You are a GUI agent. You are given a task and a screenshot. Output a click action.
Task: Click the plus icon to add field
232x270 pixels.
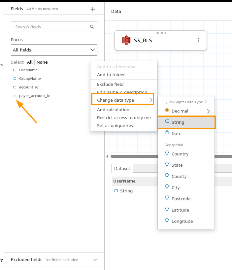(93, 9)
